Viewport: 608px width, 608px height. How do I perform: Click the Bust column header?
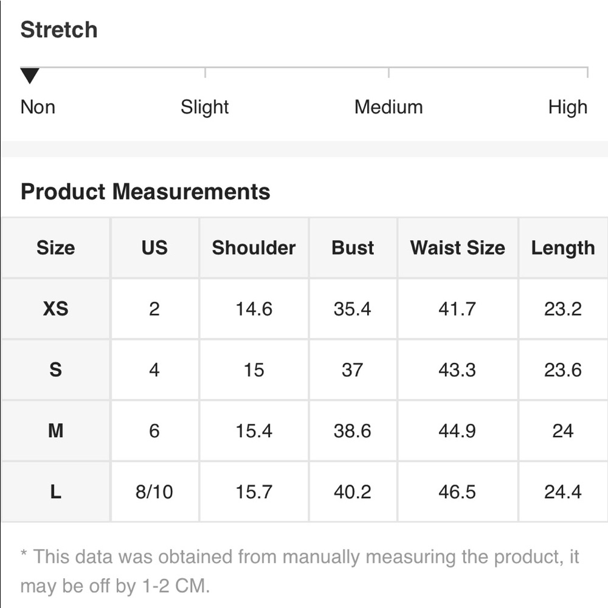pos(353,248)
